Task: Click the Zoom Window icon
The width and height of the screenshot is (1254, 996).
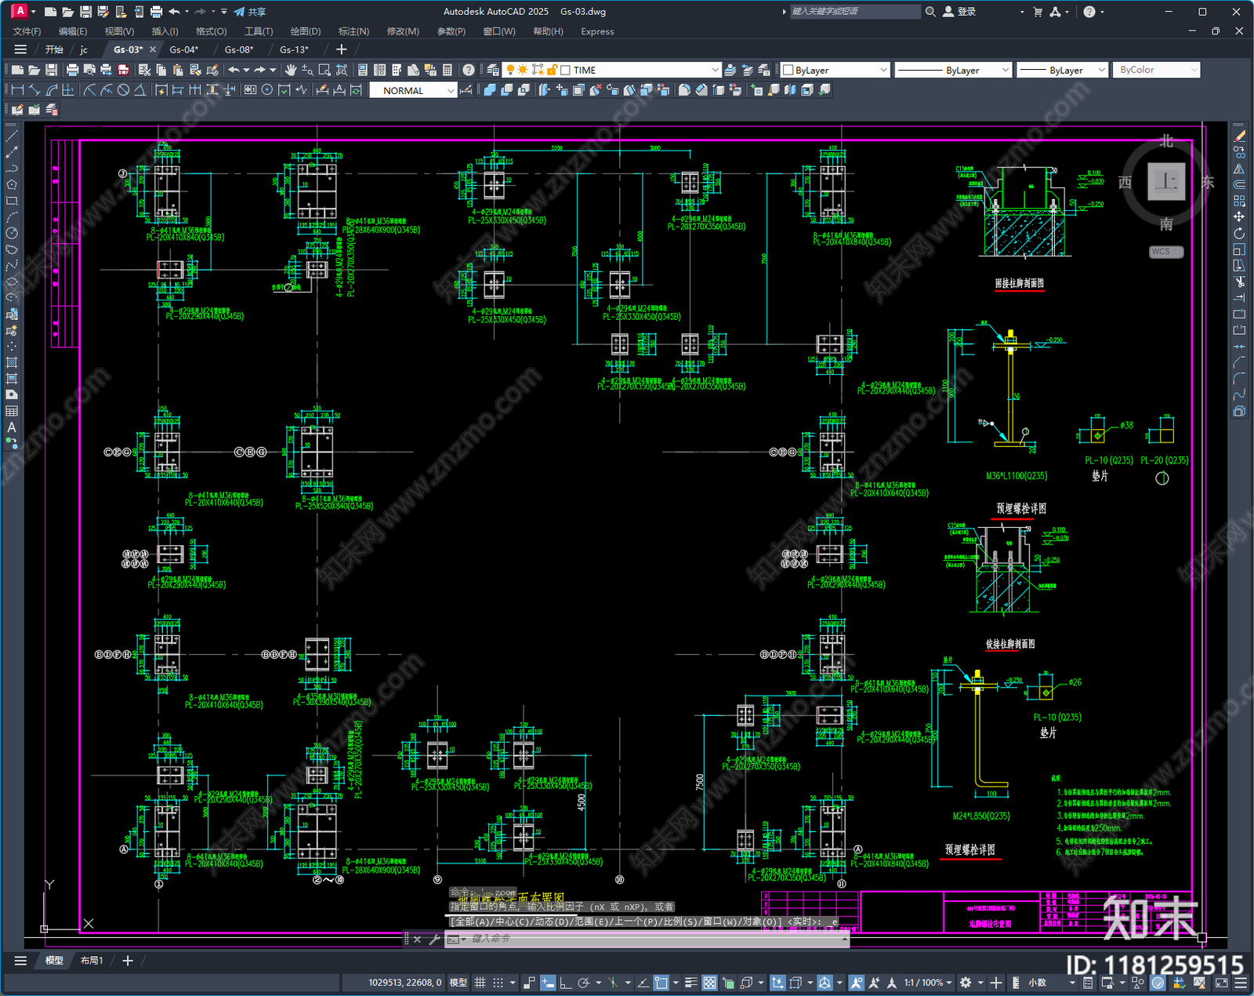Action: click(x=324, y=70)
